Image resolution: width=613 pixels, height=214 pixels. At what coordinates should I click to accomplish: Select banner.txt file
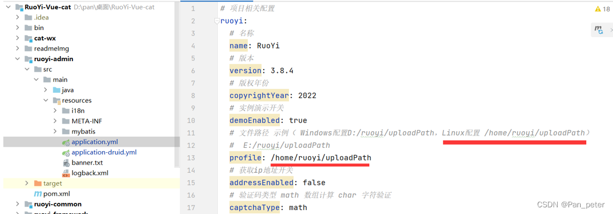point(87,162)
